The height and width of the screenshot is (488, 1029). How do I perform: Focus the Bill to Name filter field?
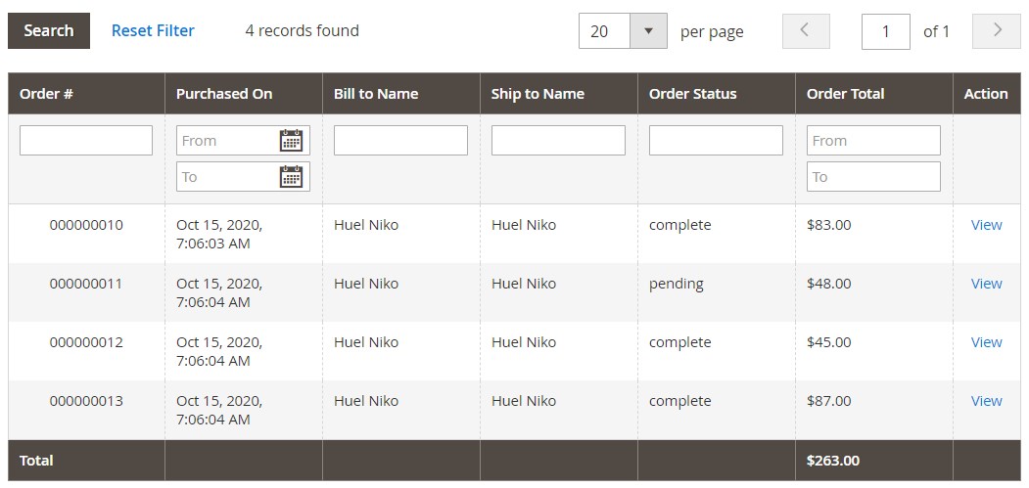[400, 141]
